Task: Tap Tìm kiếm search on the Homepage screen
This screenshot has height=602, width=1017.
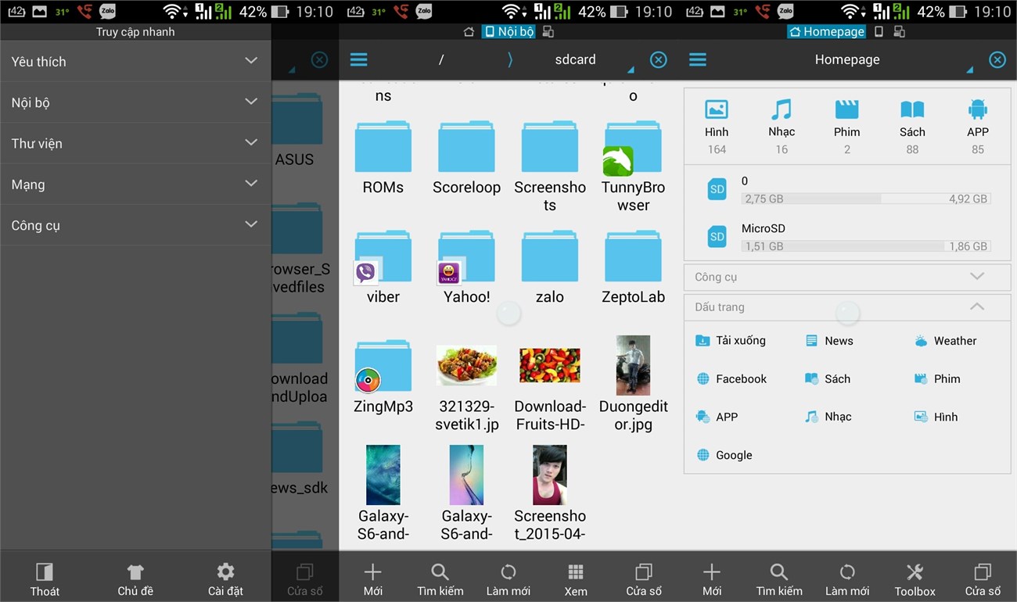Action: pos(779,580)
